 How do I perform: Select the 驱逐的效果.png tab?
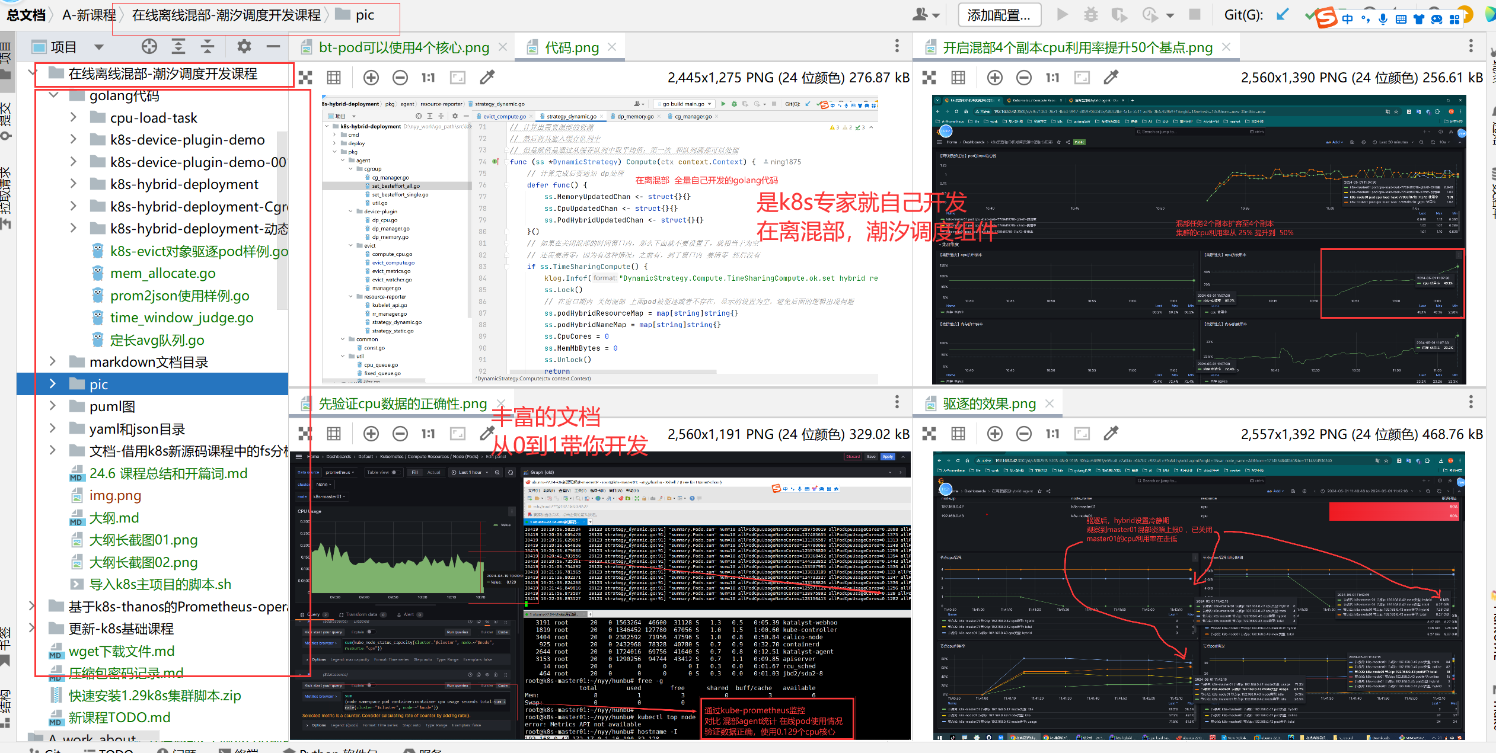[989, 404]
